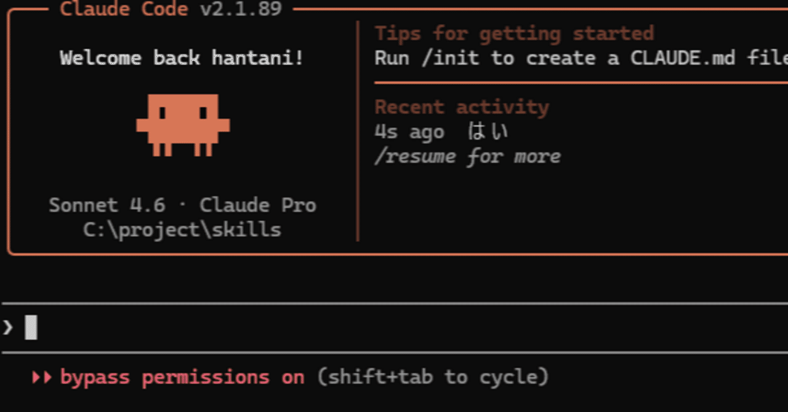Click the orange Claude mascot icon

coord(183,125)
